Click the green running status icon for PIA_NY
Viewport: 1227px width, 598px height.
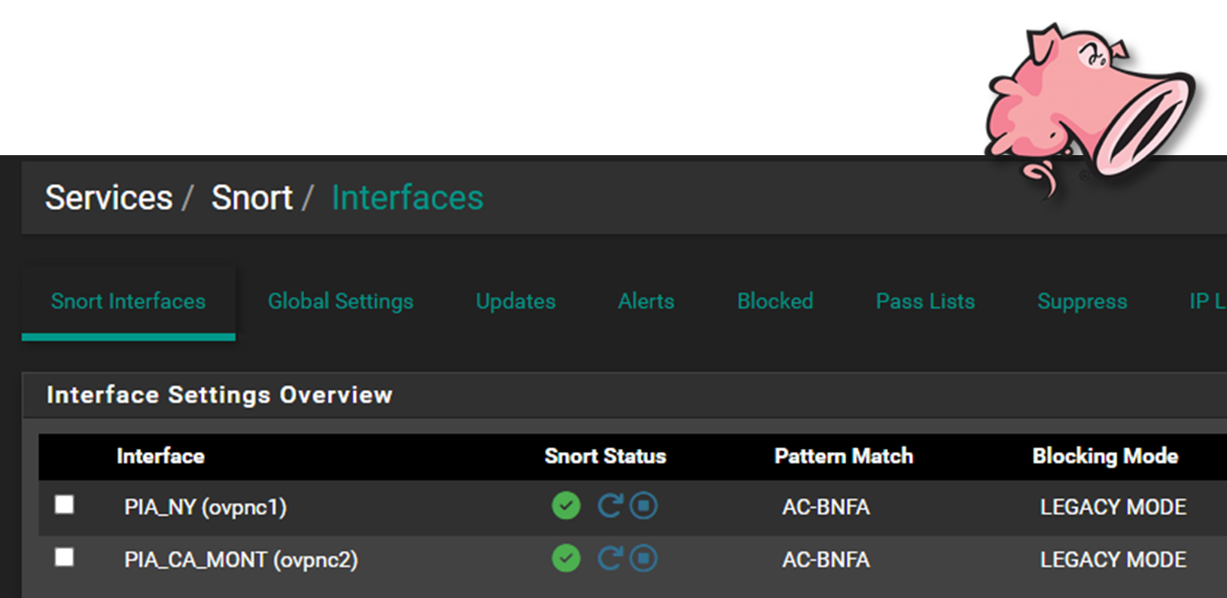coord(566,505)
